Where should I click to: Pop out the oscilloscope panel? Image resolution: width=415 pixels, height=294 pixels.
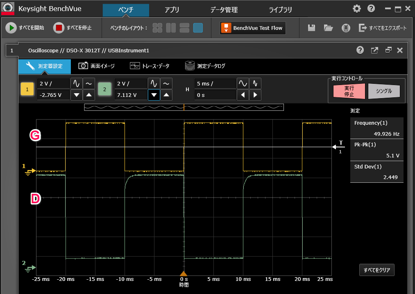(x=374, y=50)
